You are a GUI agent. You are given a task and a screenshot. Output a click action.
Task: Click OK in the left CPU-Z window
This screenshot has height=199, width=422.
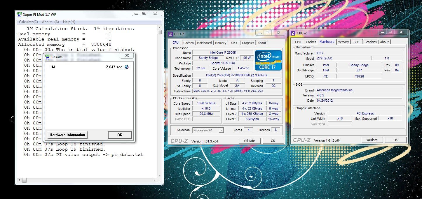(x=273, y=141)
